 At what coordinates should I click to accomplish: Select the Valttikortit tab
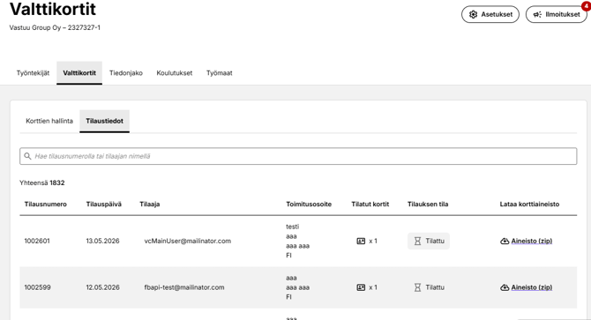pyautogui.click(x=79, y=73)
